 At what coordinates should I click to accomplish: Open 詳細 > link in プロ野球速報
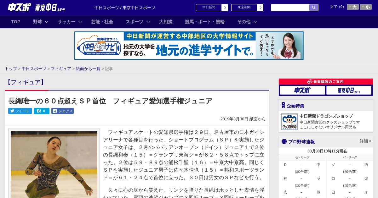click(x=365, y=141)
